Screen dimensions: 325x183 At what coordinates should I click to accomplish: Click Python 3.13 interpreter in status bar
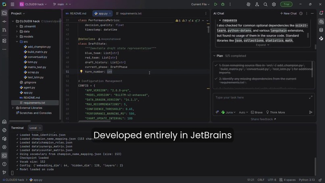point(306,180)
